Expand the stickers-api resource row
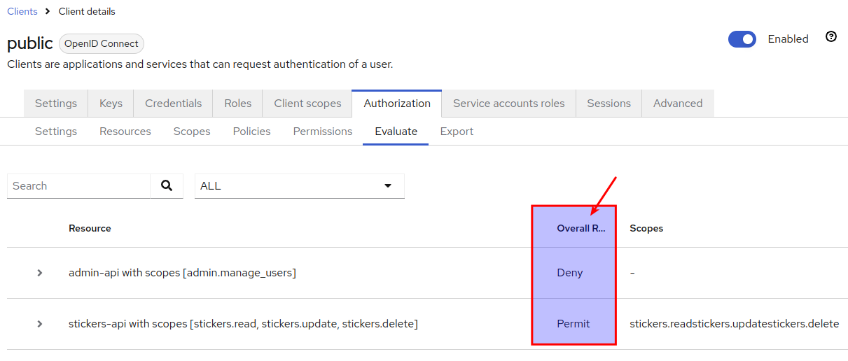Image resolution: width=848 pixels, height=361 pixels. point(40,324)
